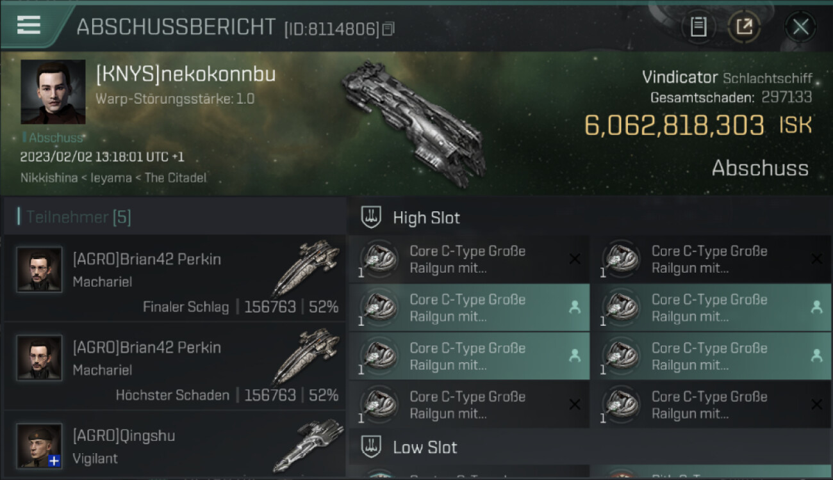The image size is (833, 480).
Task: Expand the Low Slot section header
Action: [x=590, y=447]
